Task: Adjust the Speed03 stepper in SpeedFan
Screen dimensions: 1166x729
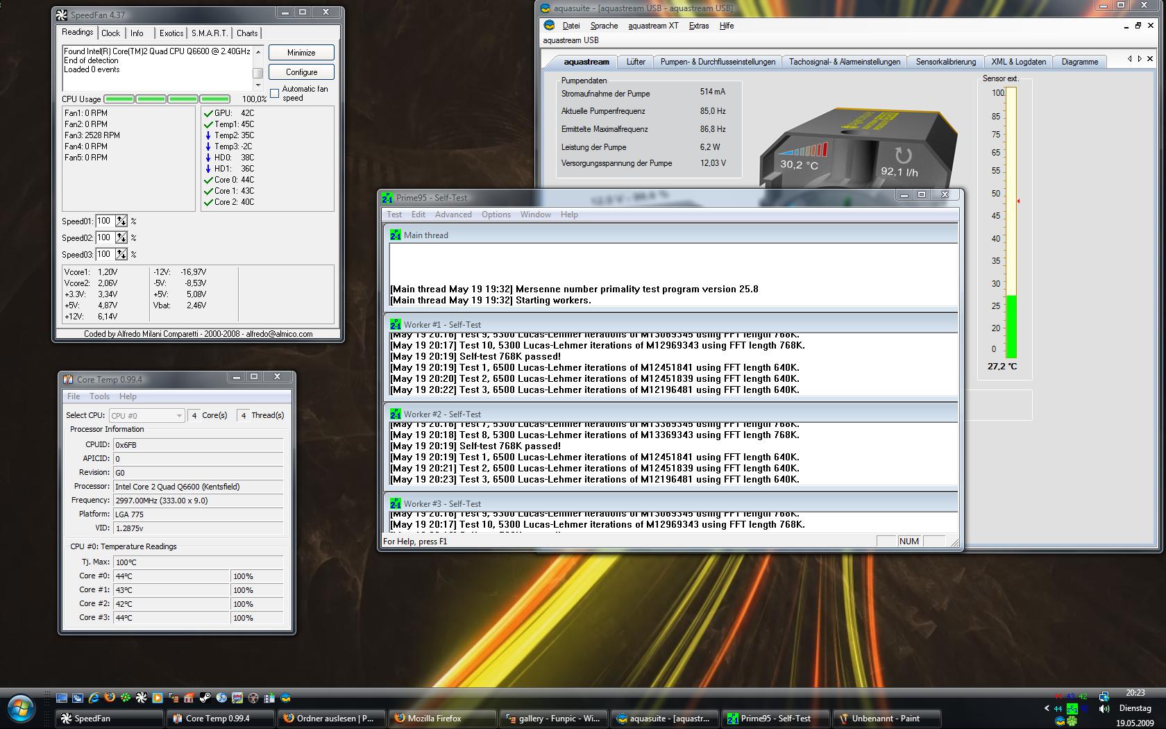Action: 121,254
